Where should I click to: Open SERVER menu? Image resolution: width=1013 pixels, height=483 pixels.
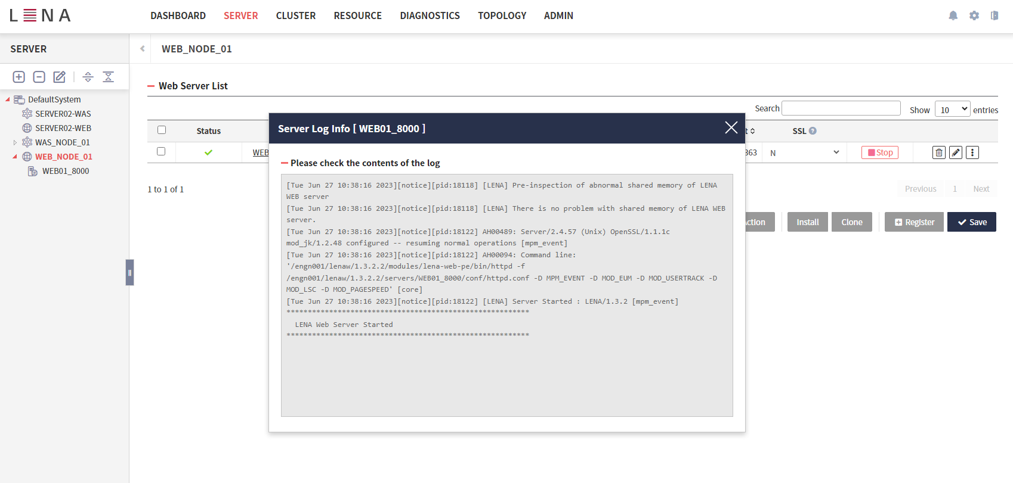(241, 15)
